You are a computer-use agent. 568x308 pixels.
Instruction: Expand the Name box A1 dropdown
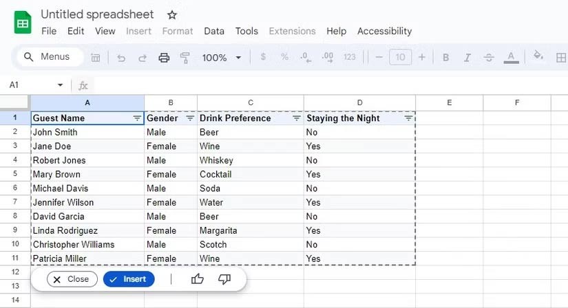tap(60, 85)
